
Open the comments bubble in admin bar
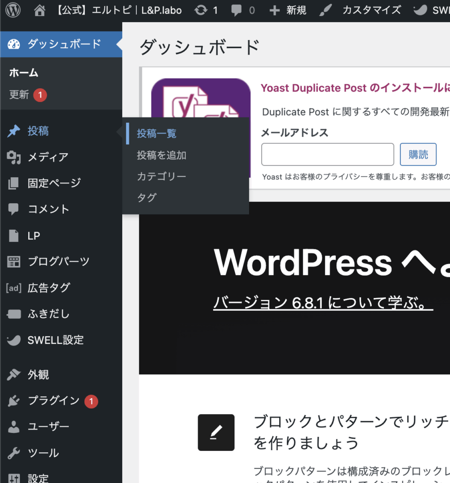[x=237, y=10]
